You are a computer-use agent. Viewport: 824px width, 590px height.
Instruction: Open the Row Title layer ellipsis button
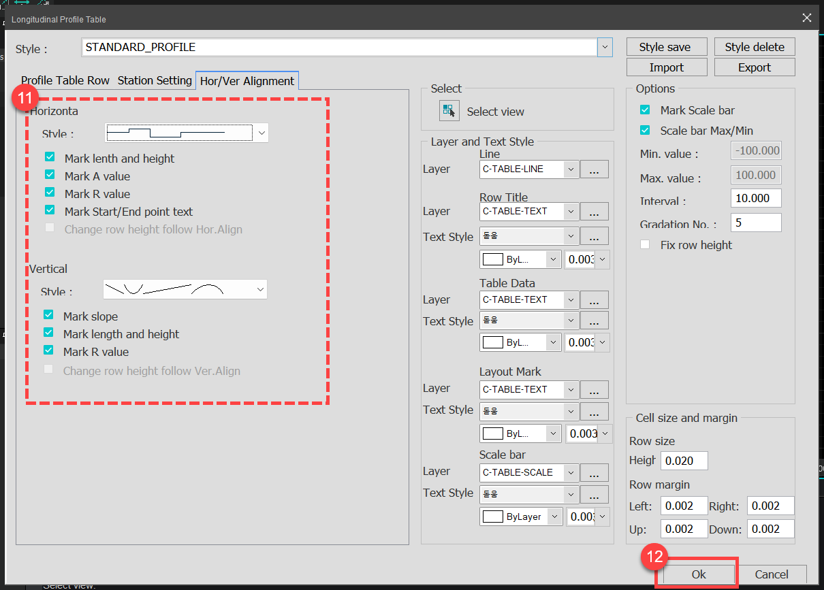tap(594, 211)
